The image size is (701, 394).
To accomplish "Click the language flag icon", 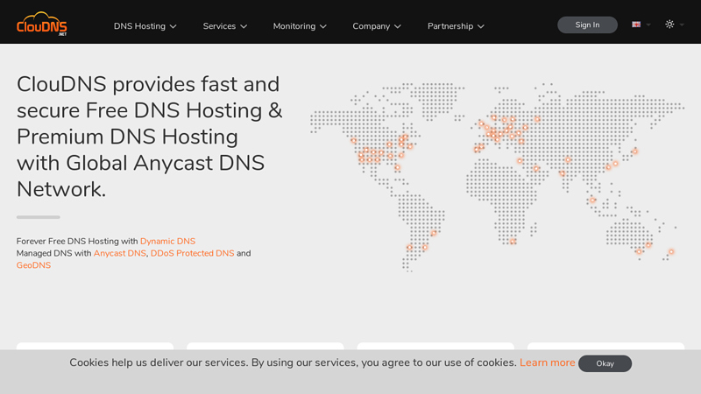I will click(636, 25).
